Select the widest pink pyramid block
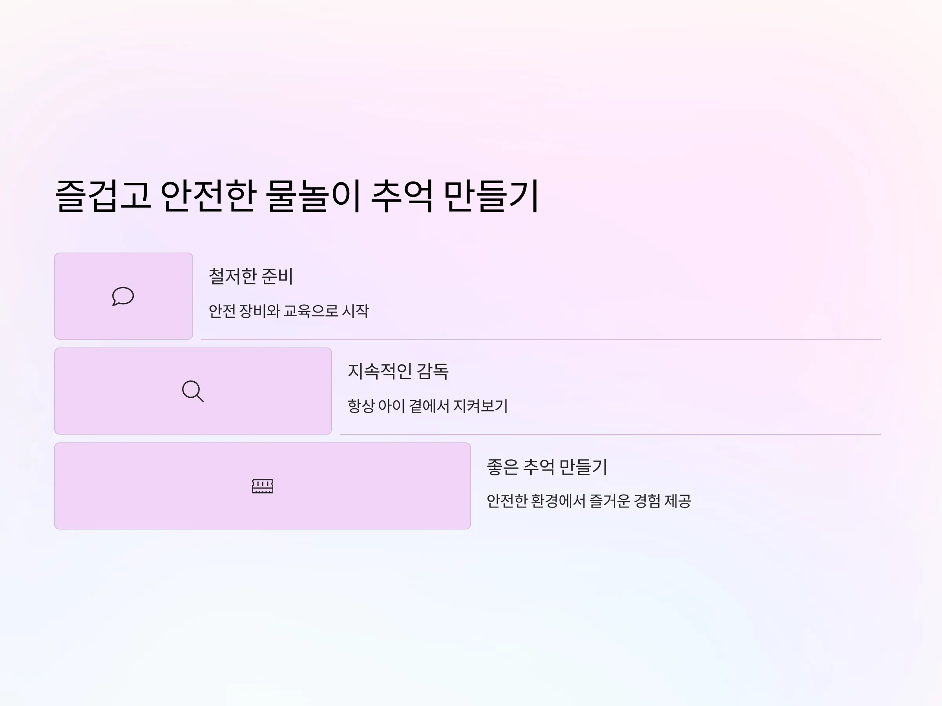This screenshot has height=706, width=942. (x=262, y=486)
